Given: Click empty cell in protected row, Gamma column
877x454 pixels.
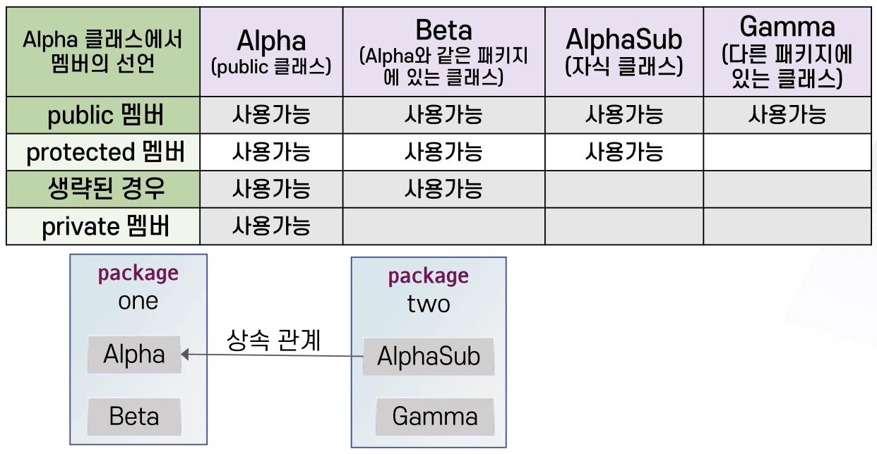Looking at the screenshot, I should click(787, 152).
